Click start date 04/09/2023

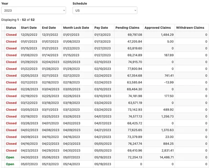30,137
